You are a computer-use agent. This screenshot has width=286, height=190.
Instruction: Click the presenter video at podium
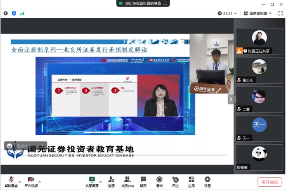(212, 63)
